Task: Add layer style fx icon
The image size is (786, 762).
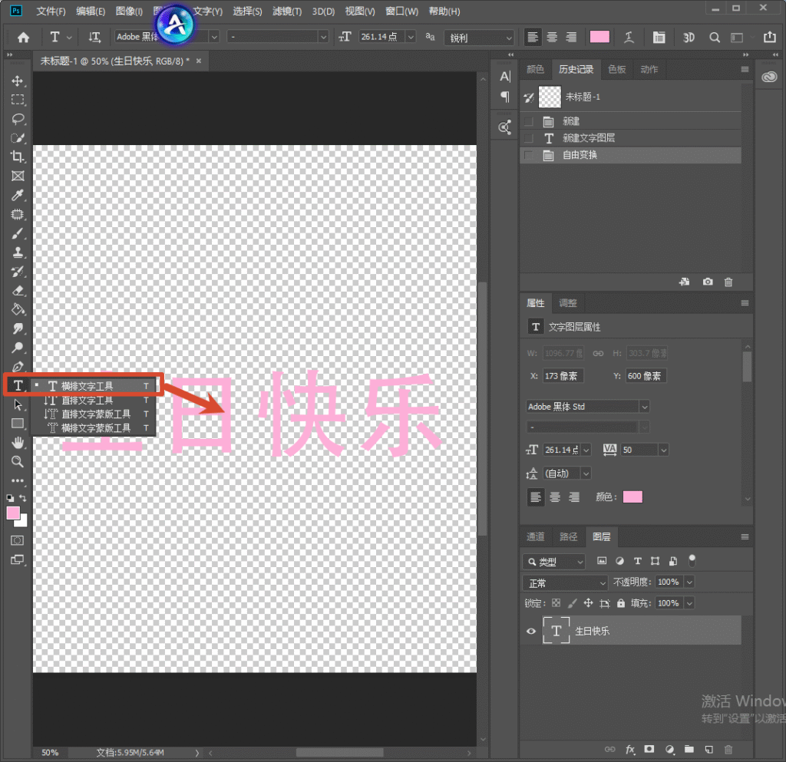Action: [630, 750]
